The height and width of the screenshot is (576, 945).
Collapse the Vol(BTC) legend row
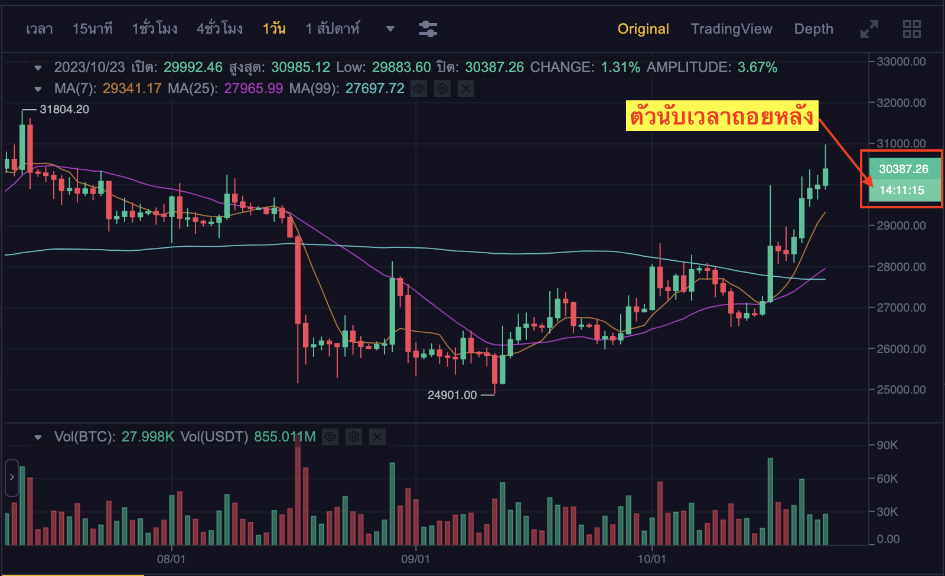(x=38, y=437)
